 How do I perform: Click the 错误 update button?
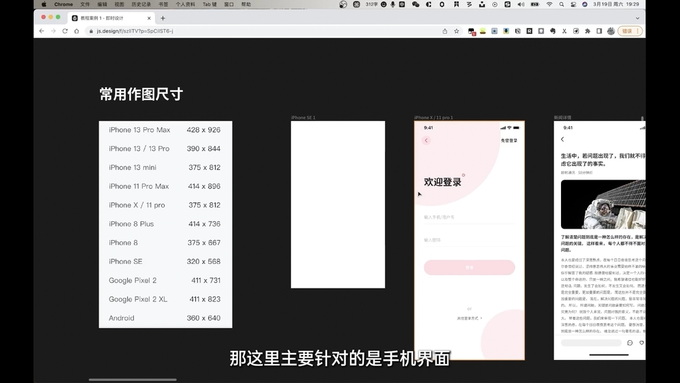(630, 31)
